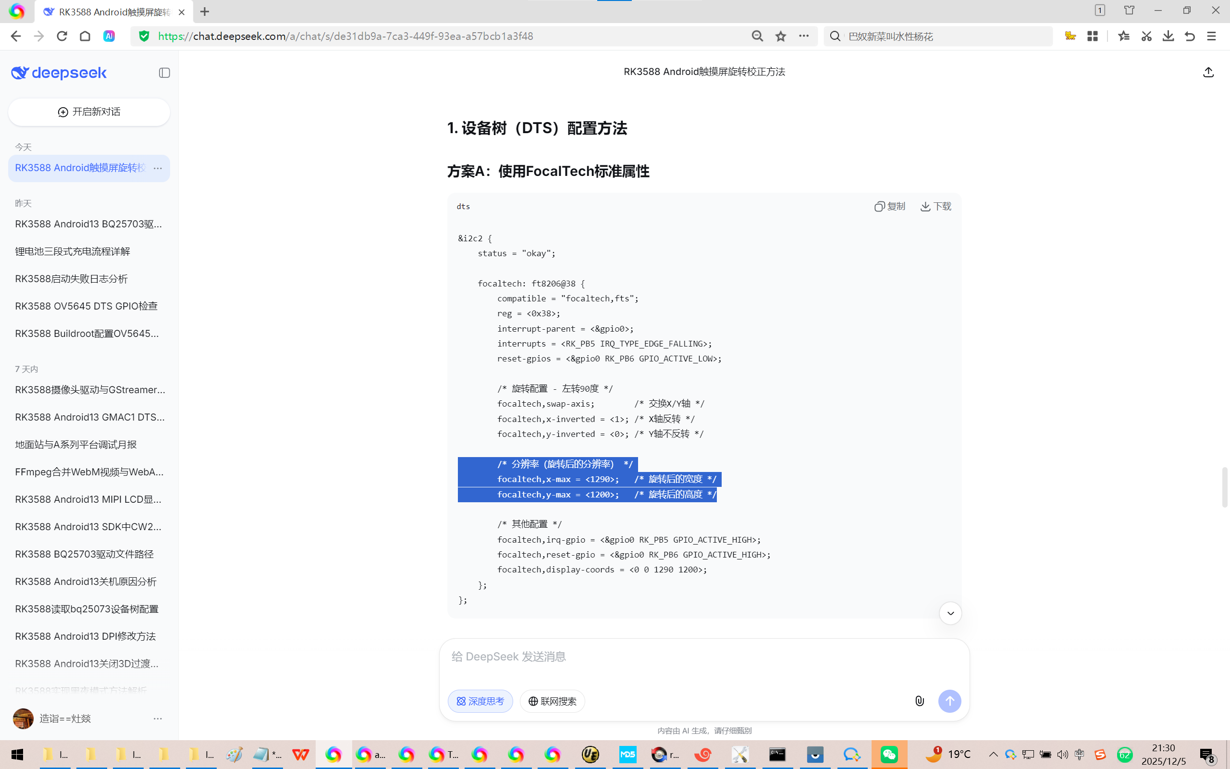
Task: Reload the page with refresh icon
Action: click(62, 36)
